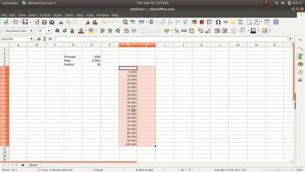
Task: Click the red font color swatch
Action: coord(81,31)
